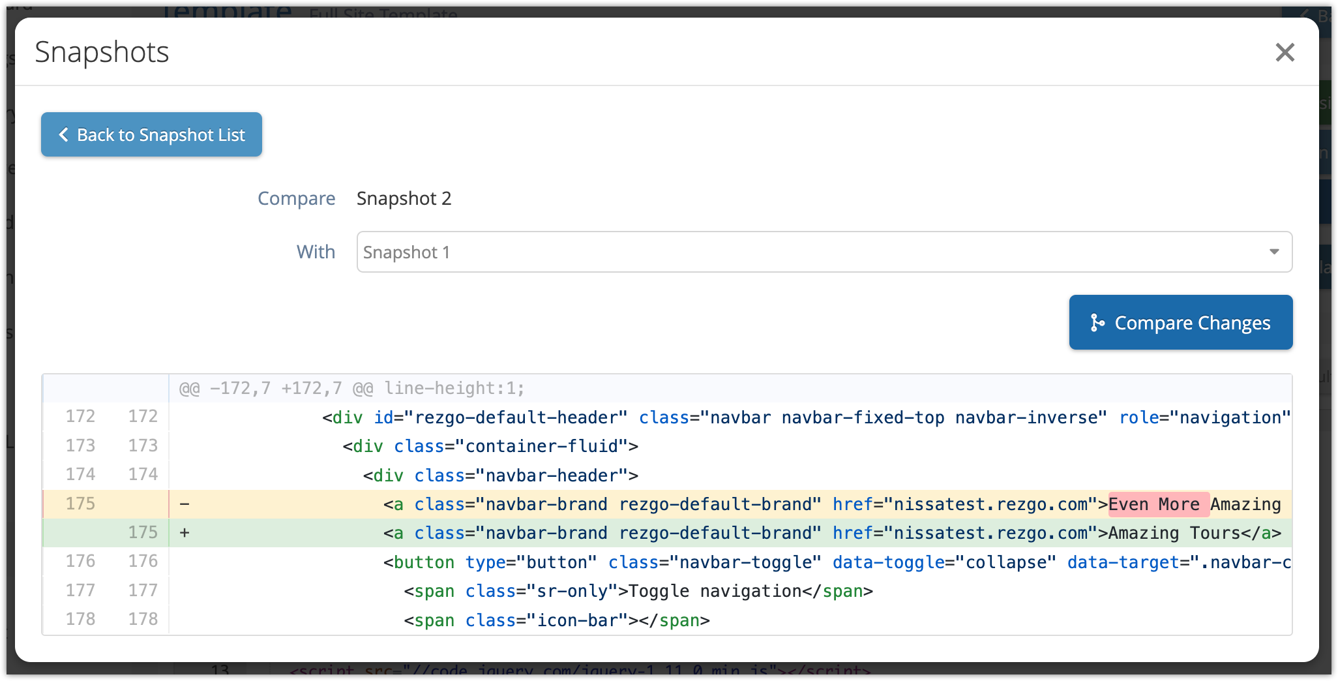Click the 'Toggle navigation' sr-only span line
This screenshot has width=1338, height=681.
[638, 591]
